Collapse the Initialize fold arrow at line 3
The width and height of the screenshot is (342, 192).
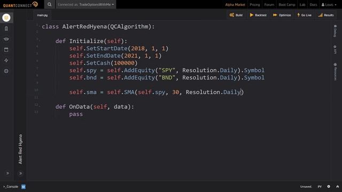40,41
